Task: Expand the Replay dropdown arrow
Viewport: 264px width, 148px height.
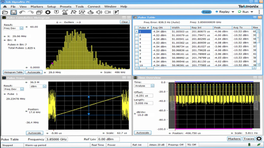Action: [x=233, y=12]
